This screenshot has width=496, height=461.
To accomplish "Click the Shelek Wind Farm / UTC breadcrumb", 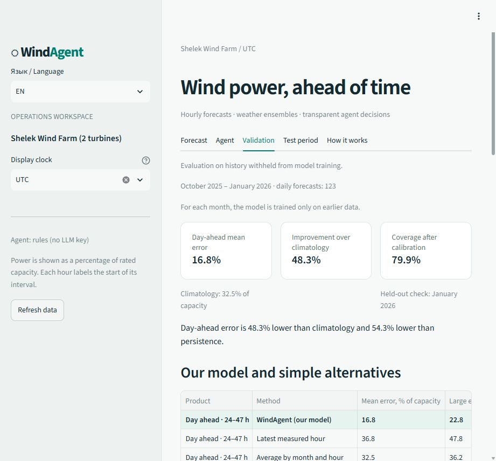I will (x=218, y=48).
